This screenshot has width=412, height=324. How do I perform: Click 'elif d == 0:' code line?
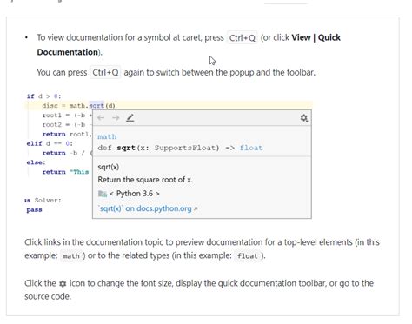point(50,143)
